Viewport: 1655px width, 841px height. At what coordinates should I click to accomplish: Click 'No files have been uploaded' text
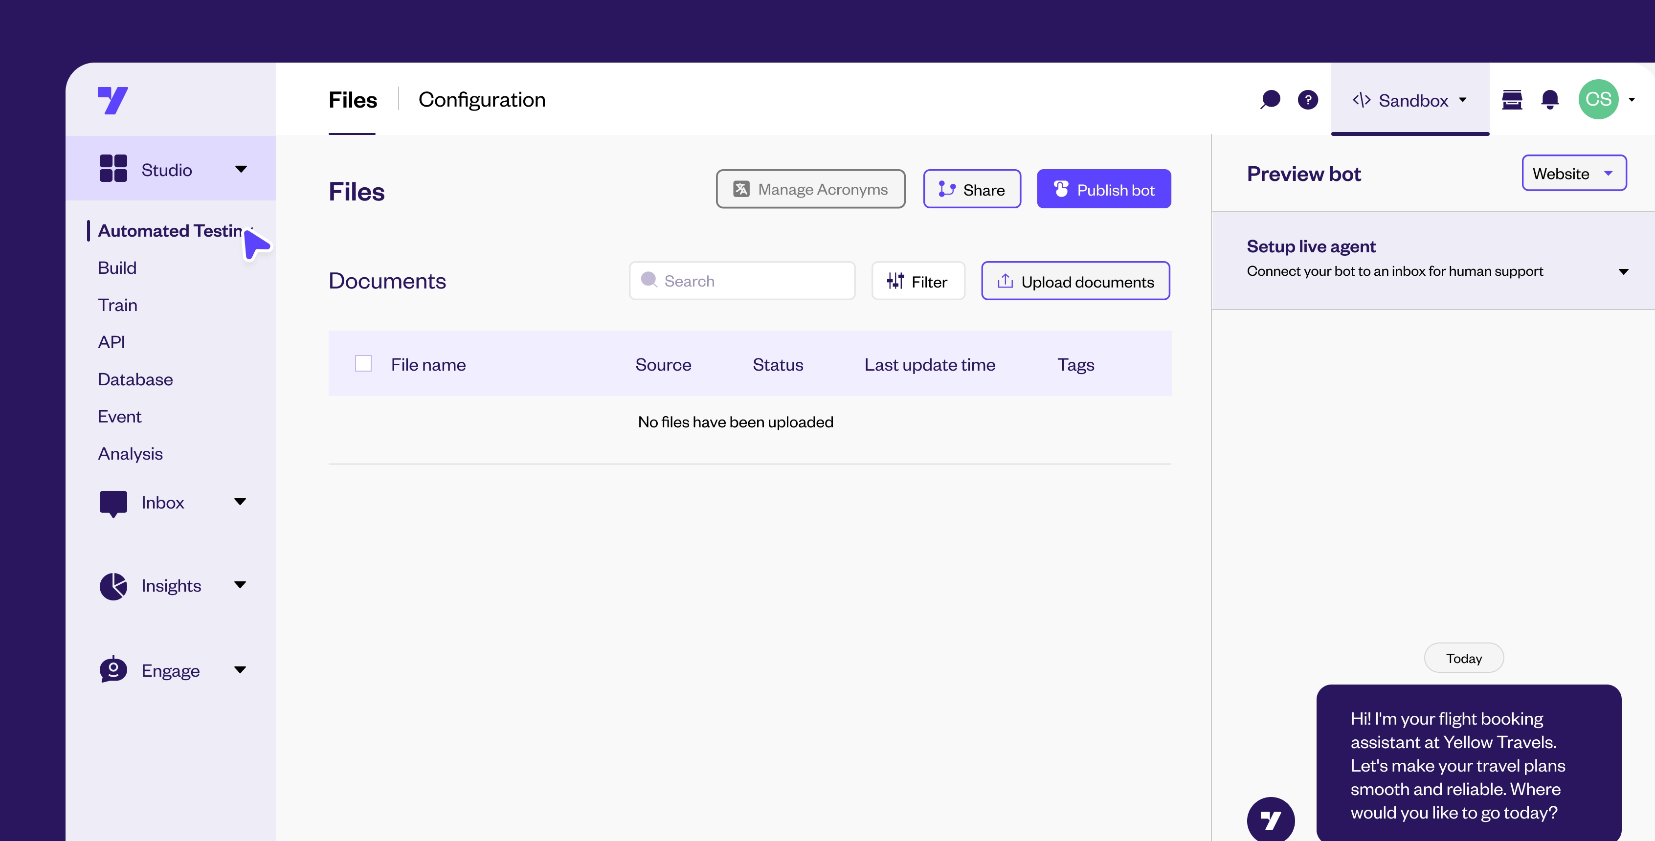pos(735,421)
